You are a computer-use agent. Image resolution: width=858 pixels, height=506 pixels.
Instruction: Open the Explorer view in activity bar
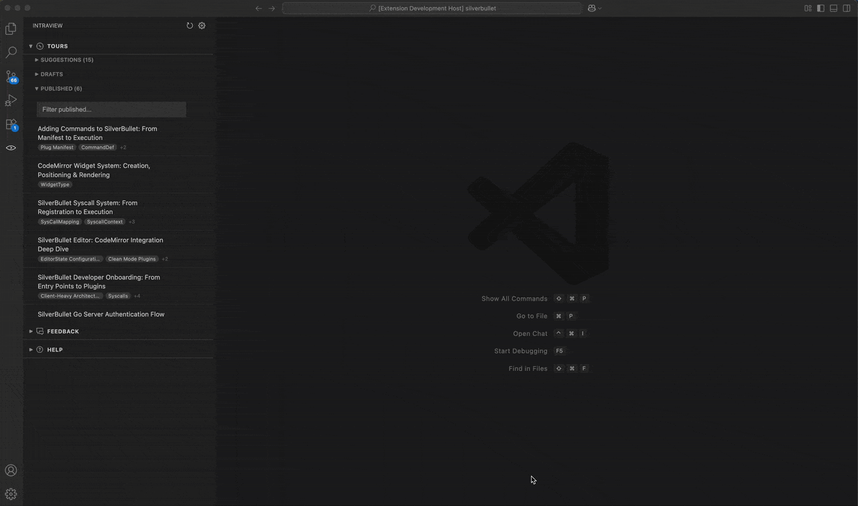[11, 29]
